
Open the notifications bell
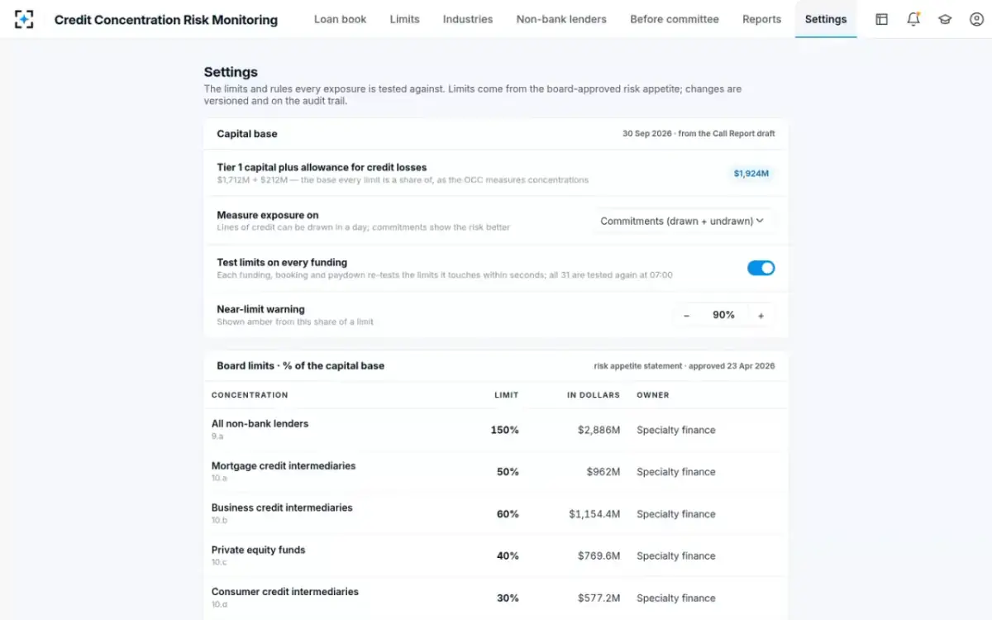[x=913, y=19]
